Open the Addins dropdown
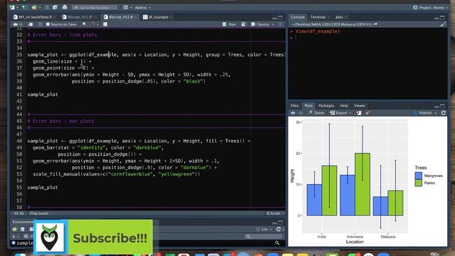 coord(143,8)
